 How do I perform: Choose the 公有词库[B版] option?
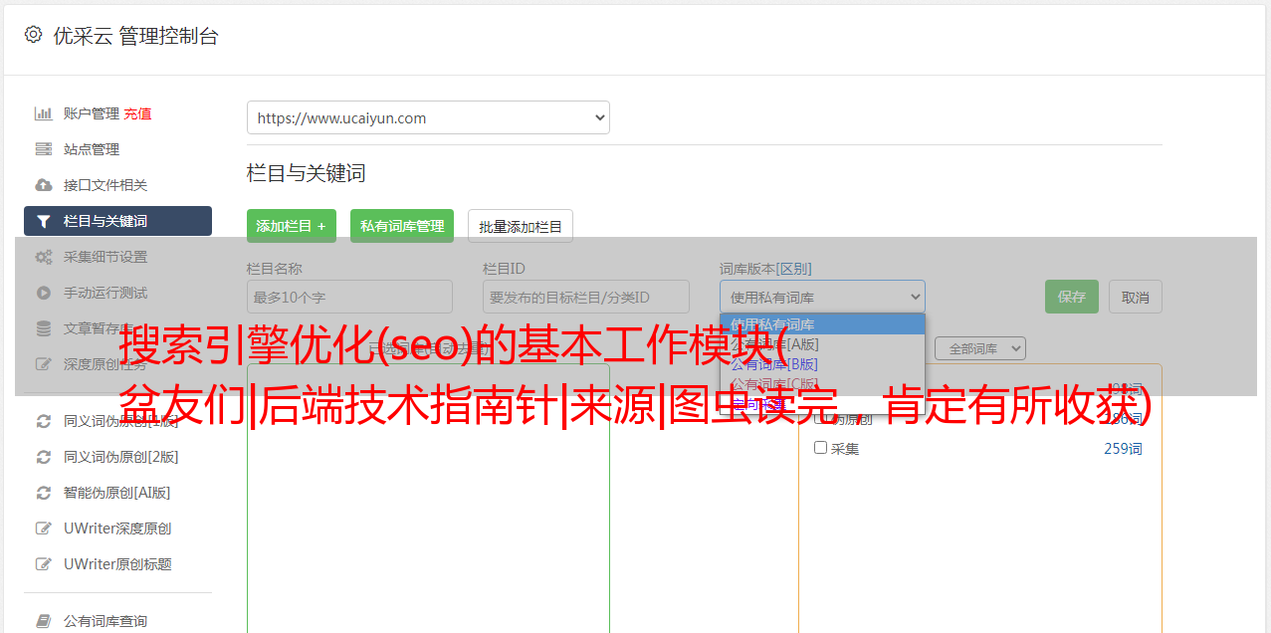[x=822, y=364]
